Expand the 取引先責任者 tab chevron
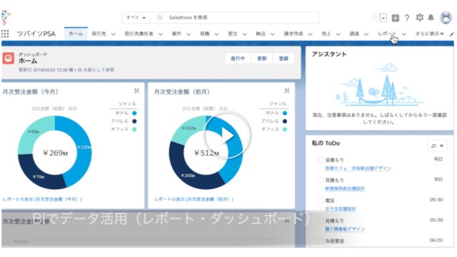Image resolution: width=457 pixels, height=257 pixels. pos(161,34)
